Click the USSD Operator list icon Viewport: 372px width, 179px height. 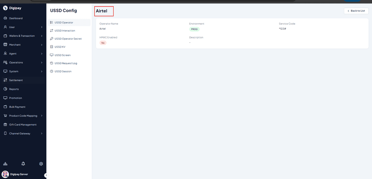pos(51,22)
